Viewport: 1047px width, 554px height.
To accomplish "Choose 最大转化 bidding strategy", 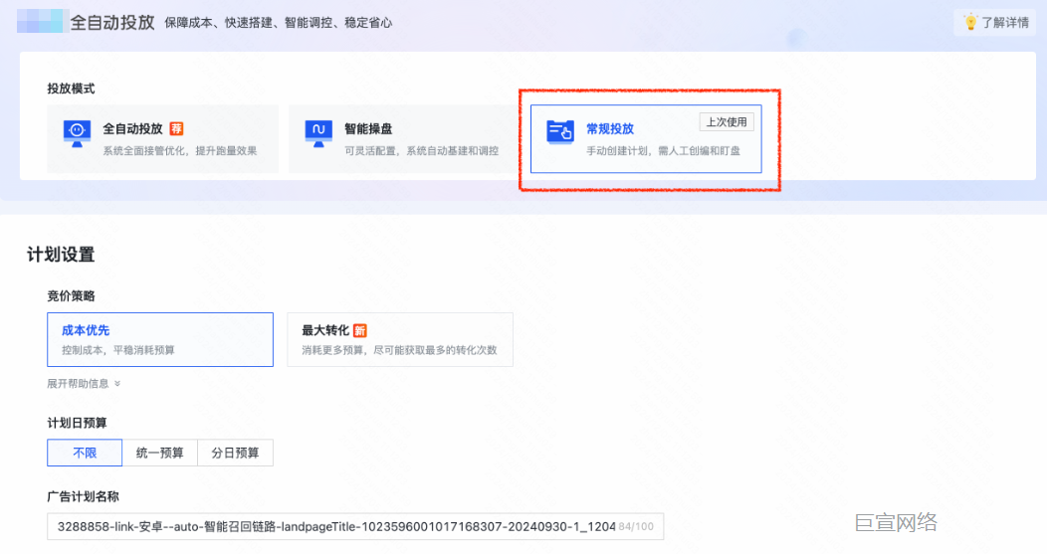I will (400, 339).
